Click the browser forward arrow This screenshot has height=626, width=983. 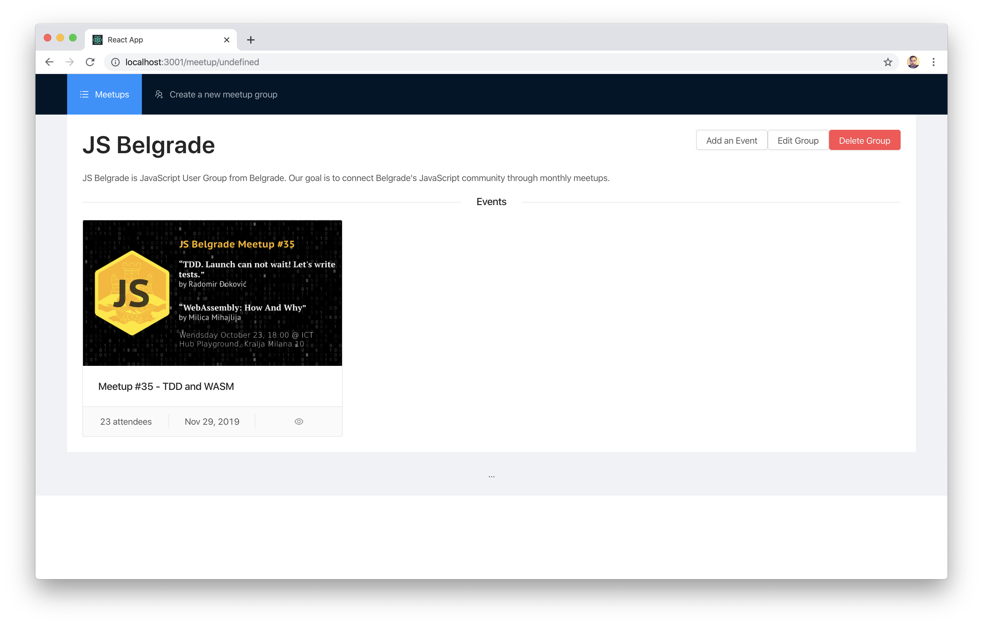(x=70, y=62)
